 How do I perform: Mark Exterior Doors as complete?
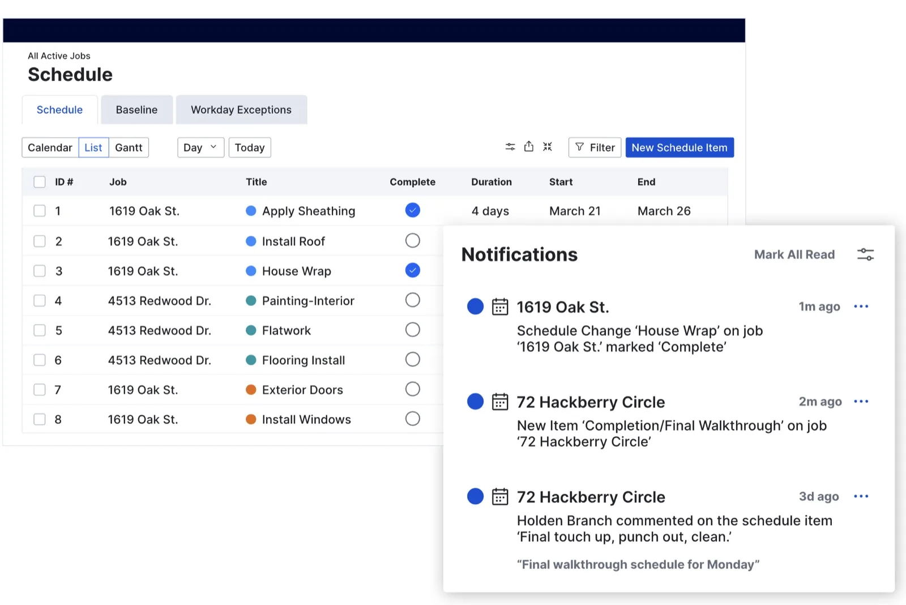click(413, 389)
